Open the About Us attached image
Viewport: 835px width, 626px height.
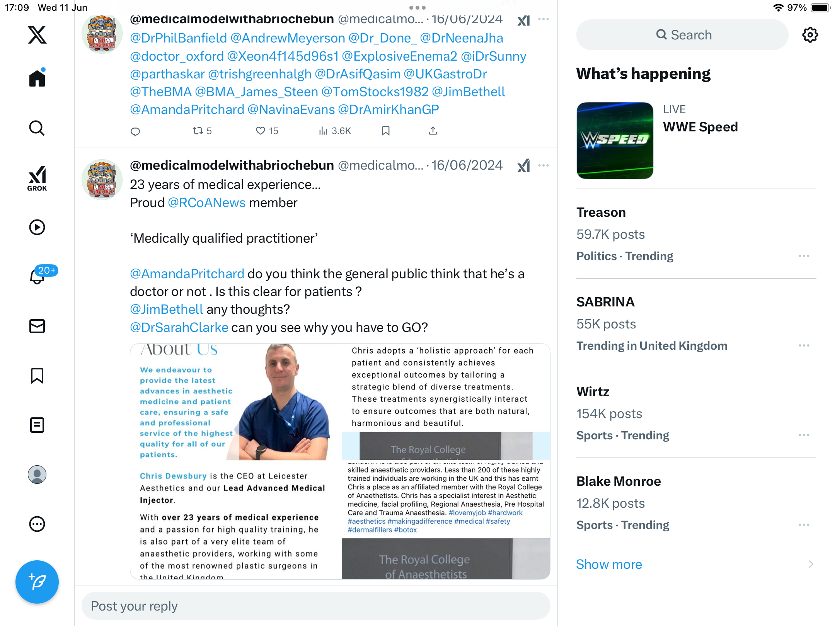[x=340, y=461]
